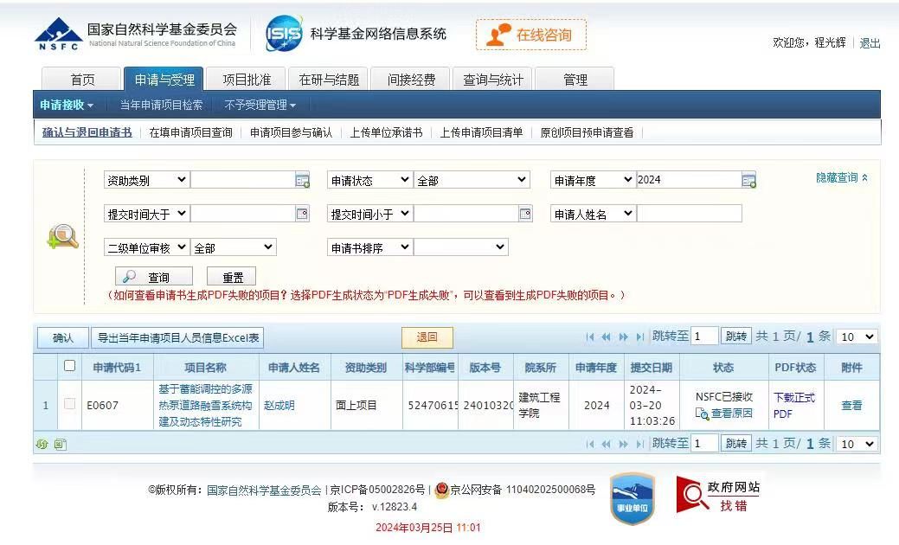Switch to the 项目批准 tab

pos(247,79)
